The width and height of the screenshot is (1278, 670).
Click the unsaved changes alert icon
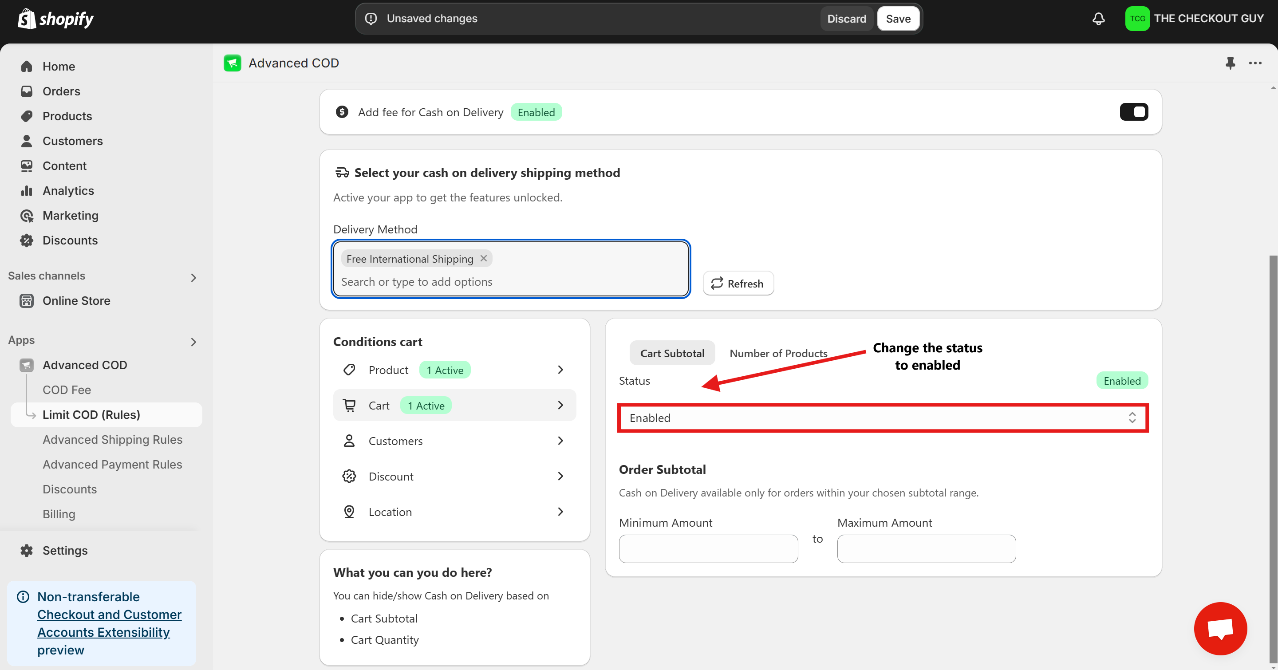click(371, 19)
